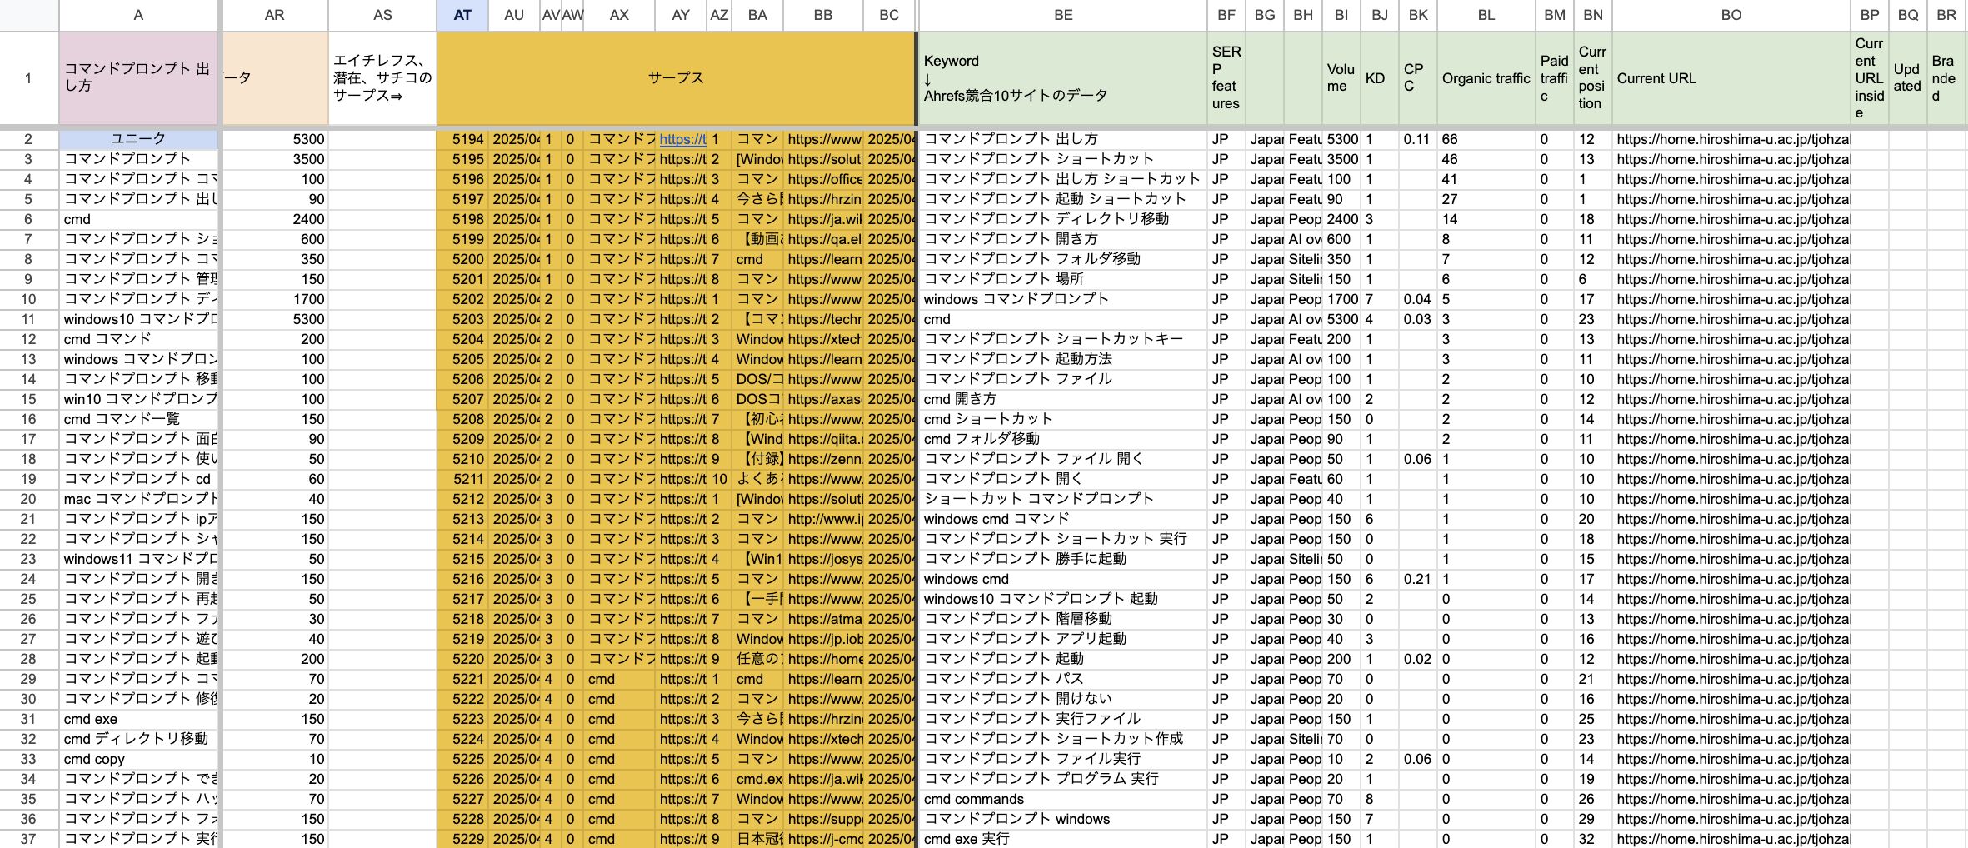
Task: Click 'cmd.ex' cell in column BA
Action: point(757,779)
